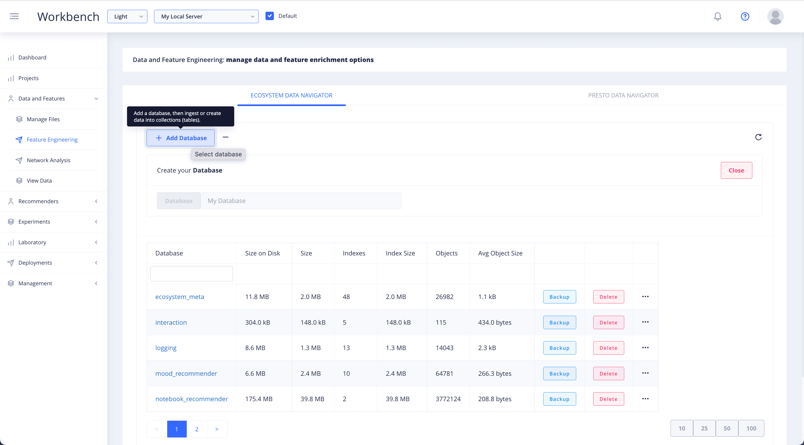
Task: Toggle the Default checkbox on
Action: (269, 16)
